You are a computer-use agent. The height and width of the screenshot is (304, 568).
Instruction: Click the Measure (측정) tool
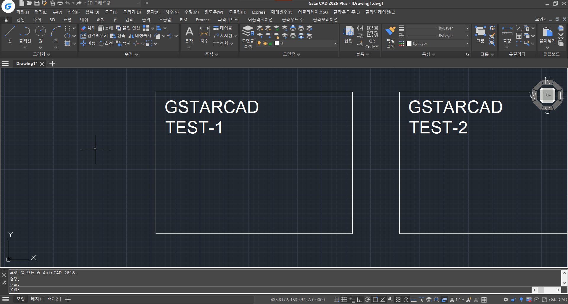point(507,35)
